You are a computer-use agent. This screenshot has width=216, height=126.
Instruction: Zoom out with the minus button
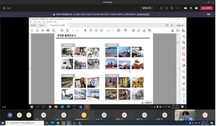[x=96, y=30]
